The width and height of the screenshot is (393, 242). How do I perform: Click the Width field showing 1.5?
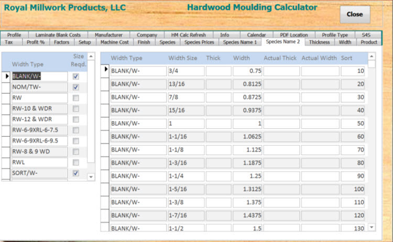247,228
